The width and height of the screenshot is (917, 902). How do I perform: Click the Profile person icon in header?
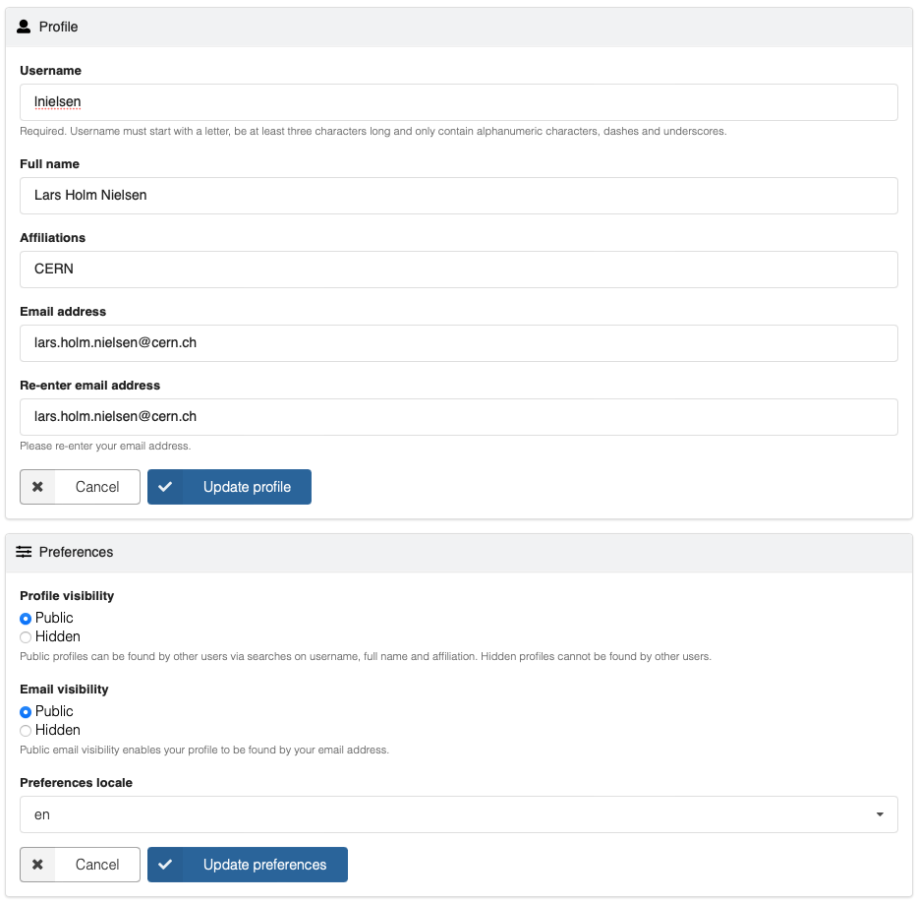[25, 27]
